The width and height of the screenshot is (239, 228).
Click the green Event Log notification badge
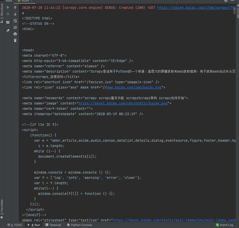pos(217,225)
